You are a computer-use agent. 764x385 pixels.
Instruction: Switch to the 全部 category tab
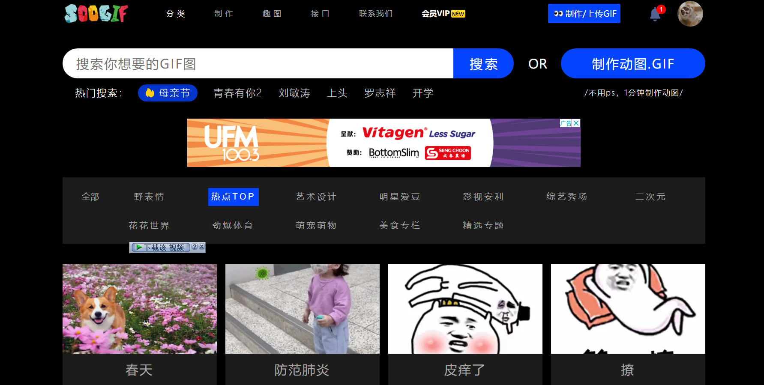tap(90, 197)
